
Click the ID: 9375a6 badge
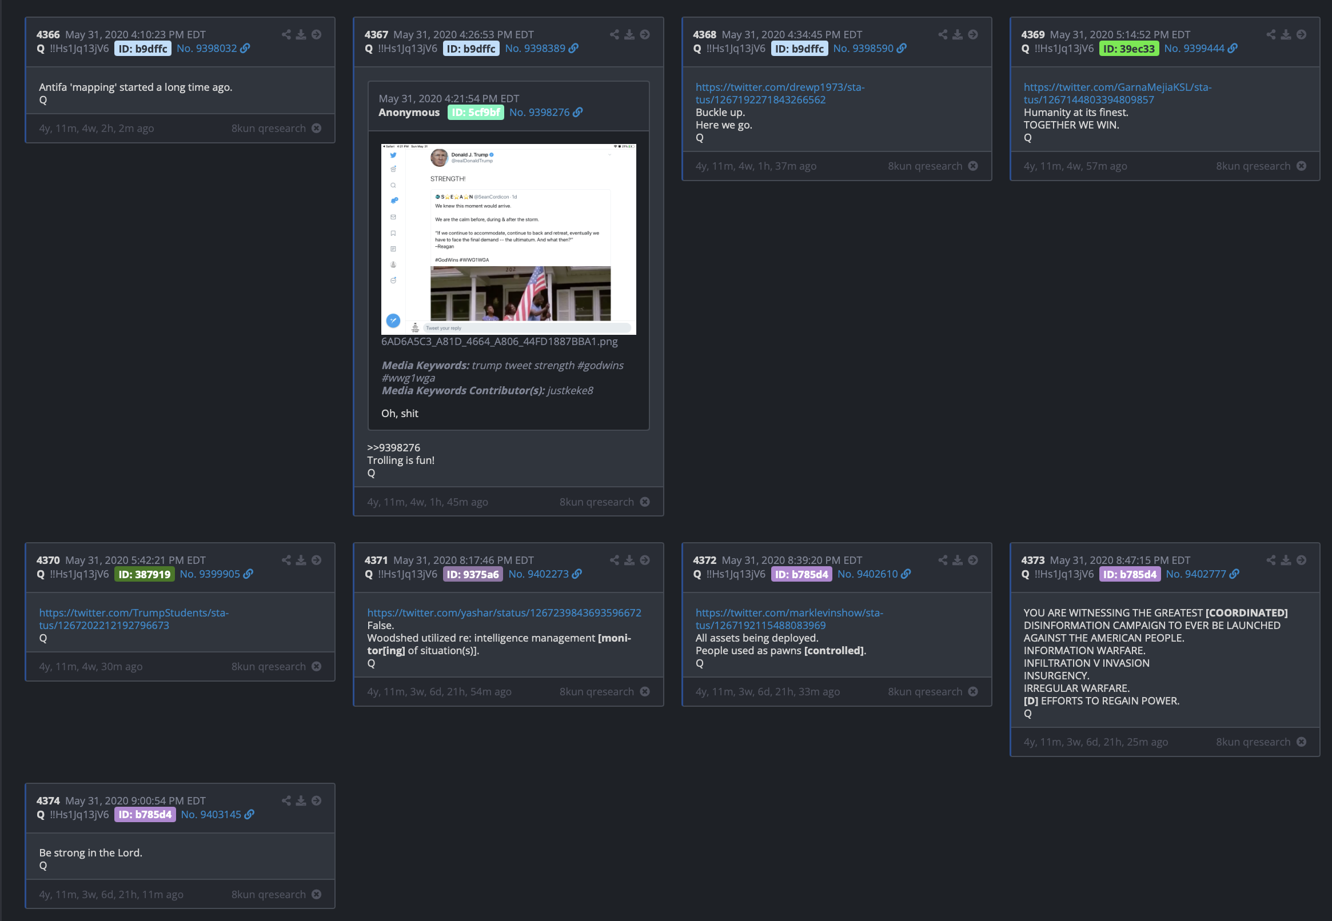point(473,574)
